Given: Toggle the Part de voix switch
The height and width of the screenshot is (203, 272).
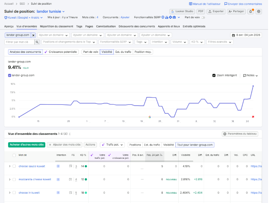Looking at the screenshot, I should [203, 17].
